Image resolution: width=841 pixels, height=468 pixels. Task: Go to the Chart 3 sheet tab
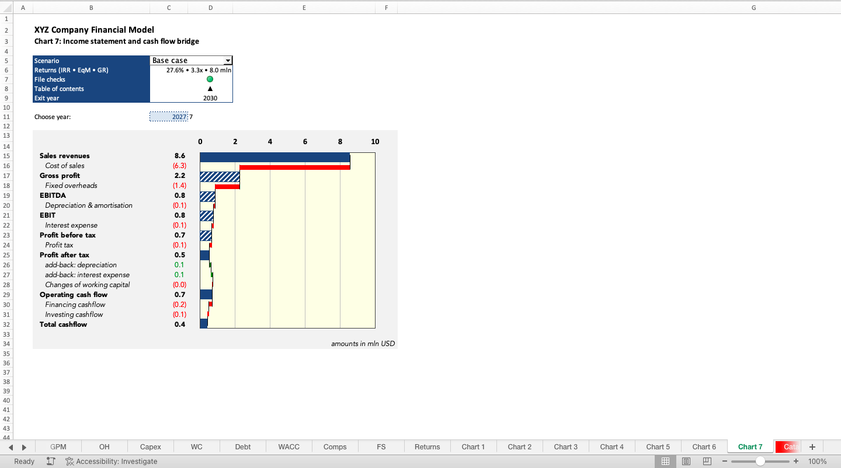[566, 447]
